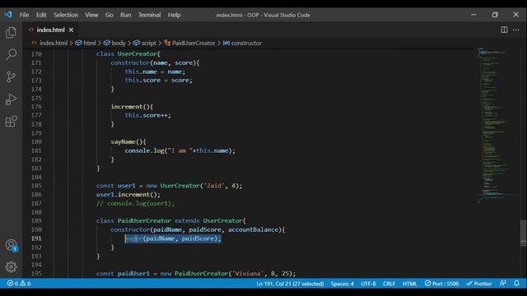This screenshot has width=527, height=296.
Task: Open the File menu
Action: pyautogui.click(x=24, y=15)
